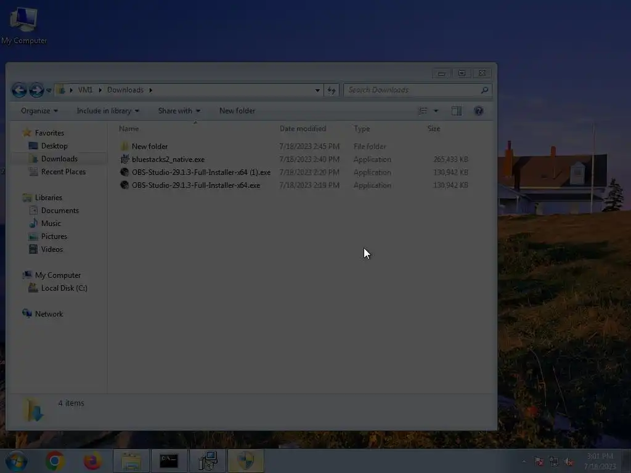Open Command Prompt taskbar button
The width and height of the screenshot is (631, 473).
(x=169, y=461)
